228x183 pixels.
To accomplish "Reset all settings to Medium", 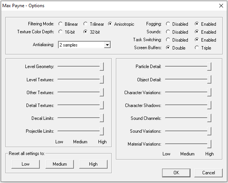I will coord(59,164).
